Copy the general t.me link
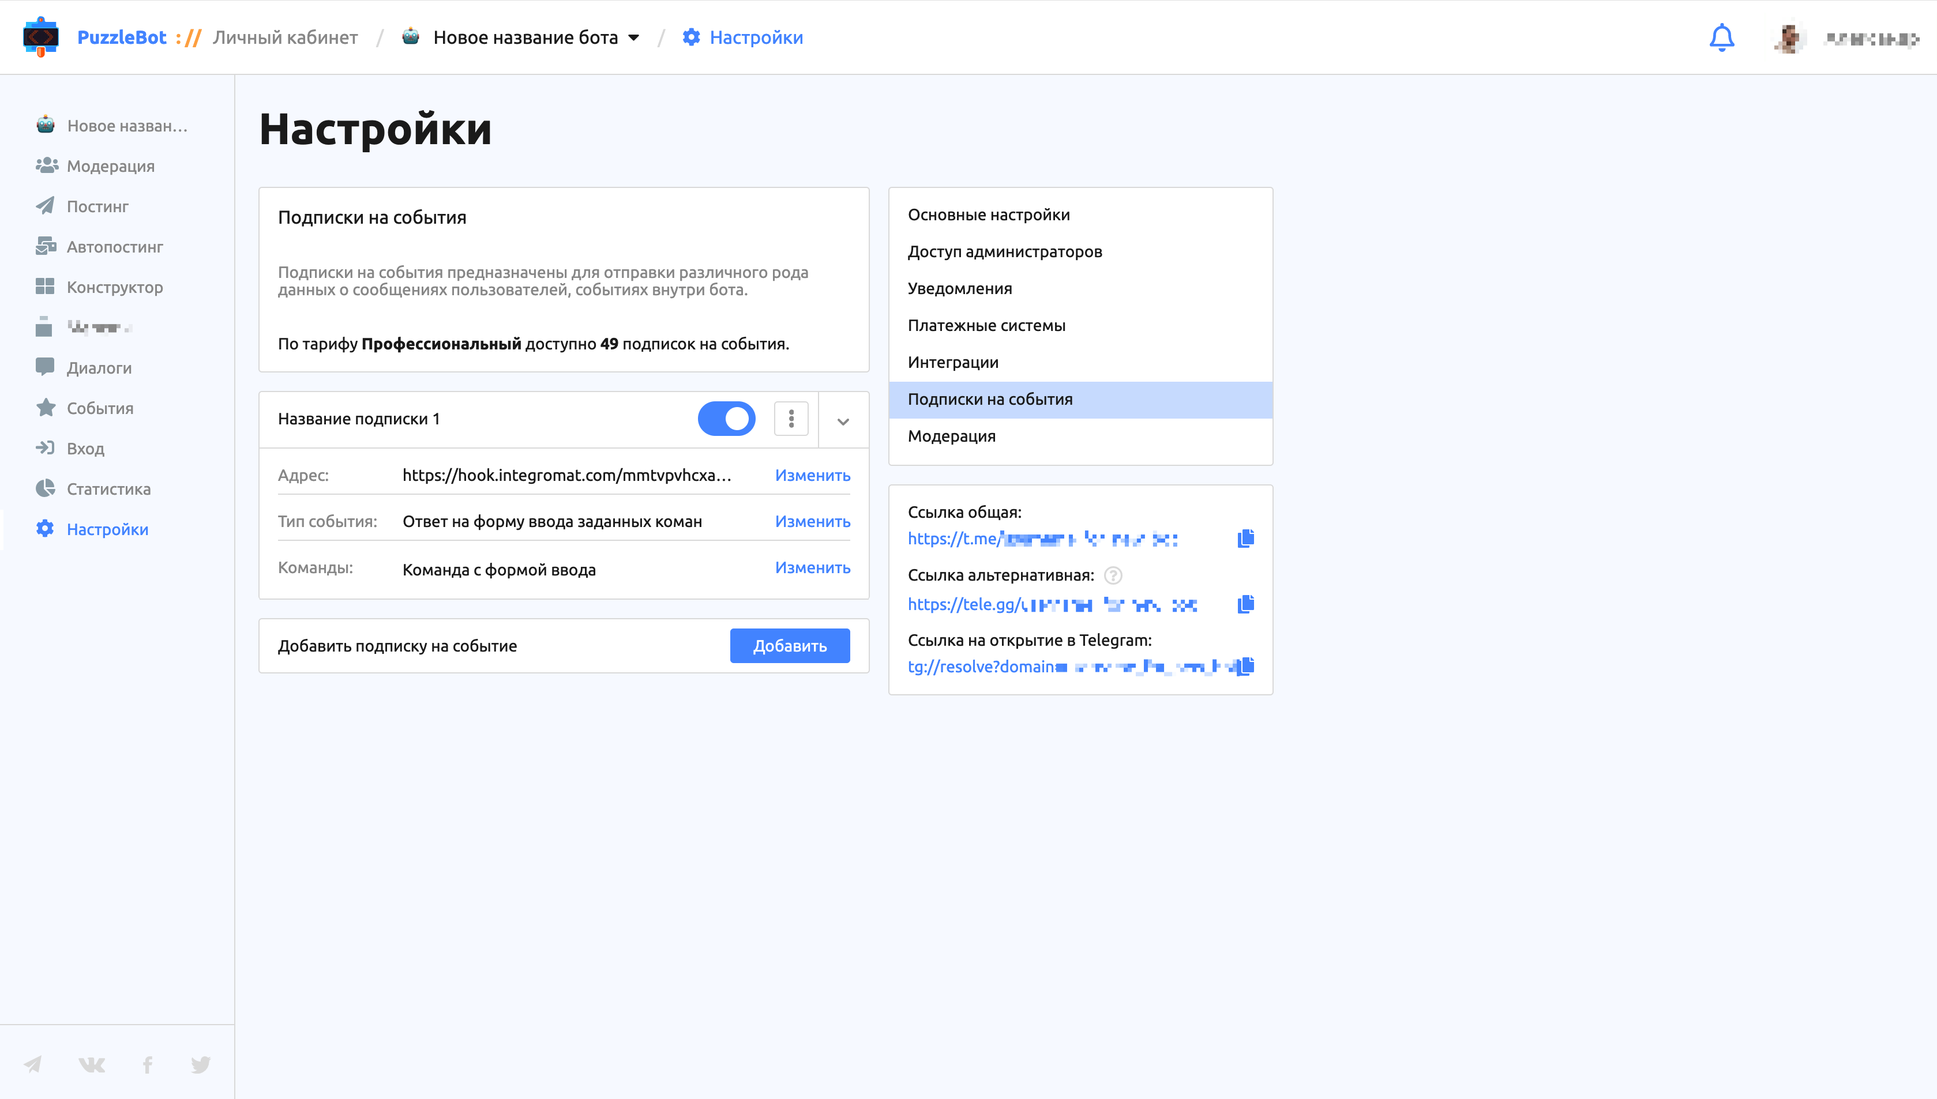1937x1099 pixels. 1245,538
